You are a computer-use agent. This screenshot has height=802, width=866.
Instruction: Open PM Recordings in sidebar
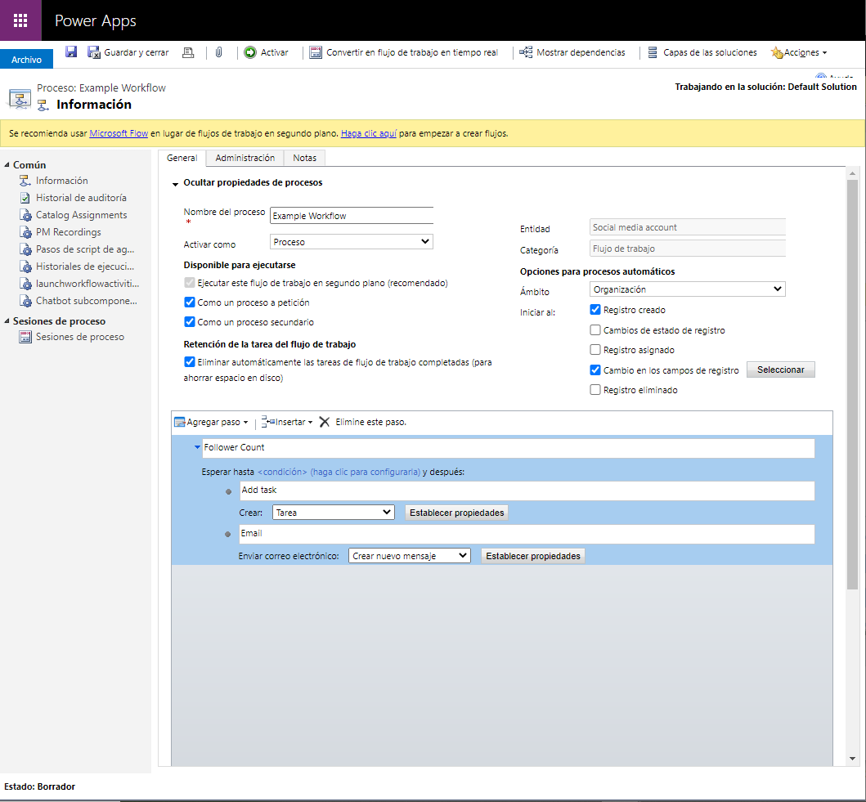[x=69, y=232]
